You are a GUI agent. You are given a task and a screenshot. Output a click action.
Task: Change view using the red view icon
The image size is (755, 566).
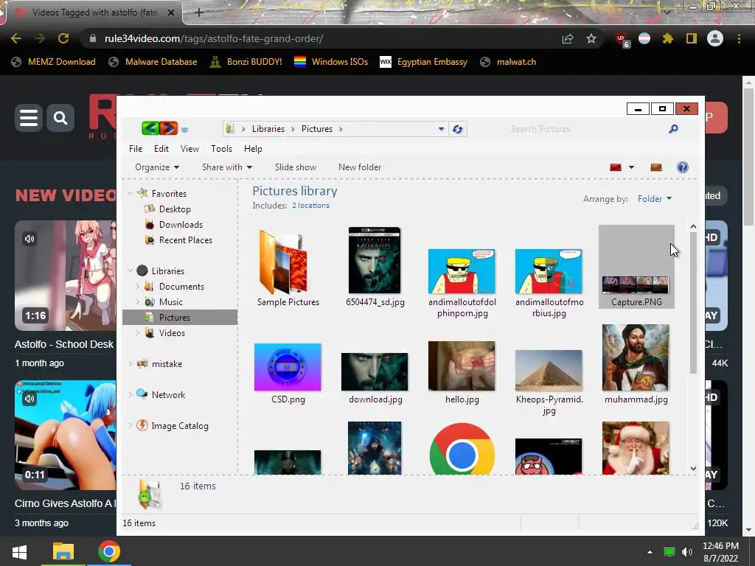click(x=616, y=167)
